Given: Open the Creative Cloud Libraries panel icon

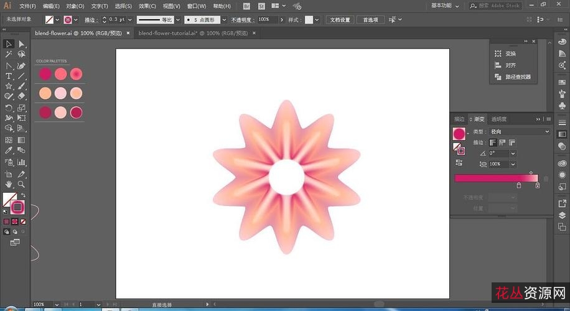Looking at the screenshot, I should pyautogui.click(x=562, y=164).
